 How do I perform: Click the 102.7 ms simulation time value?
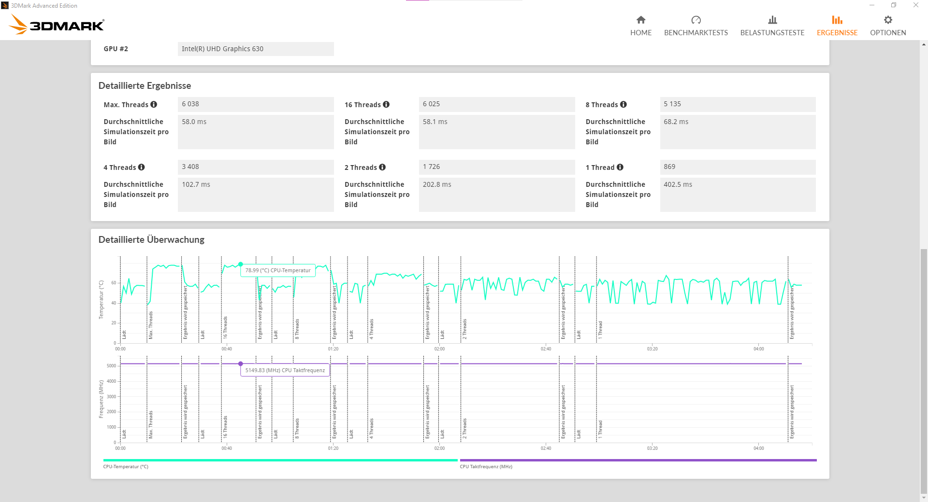(256, 195)
